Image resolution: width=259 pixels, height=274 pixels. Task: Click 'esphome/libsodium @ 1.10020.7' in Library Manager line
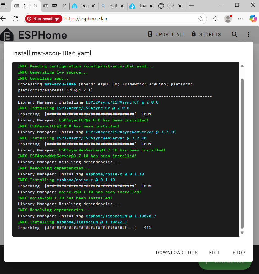click(121, 216)
